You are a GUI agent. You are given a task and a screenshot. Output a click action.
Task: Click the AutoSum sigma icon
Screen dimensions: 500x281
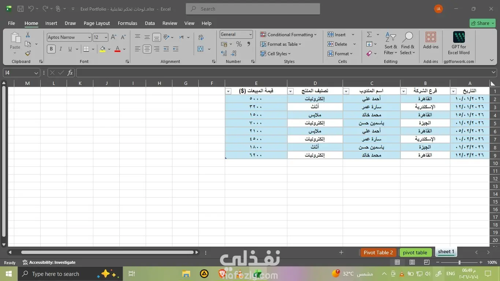(x=369, y=34)
